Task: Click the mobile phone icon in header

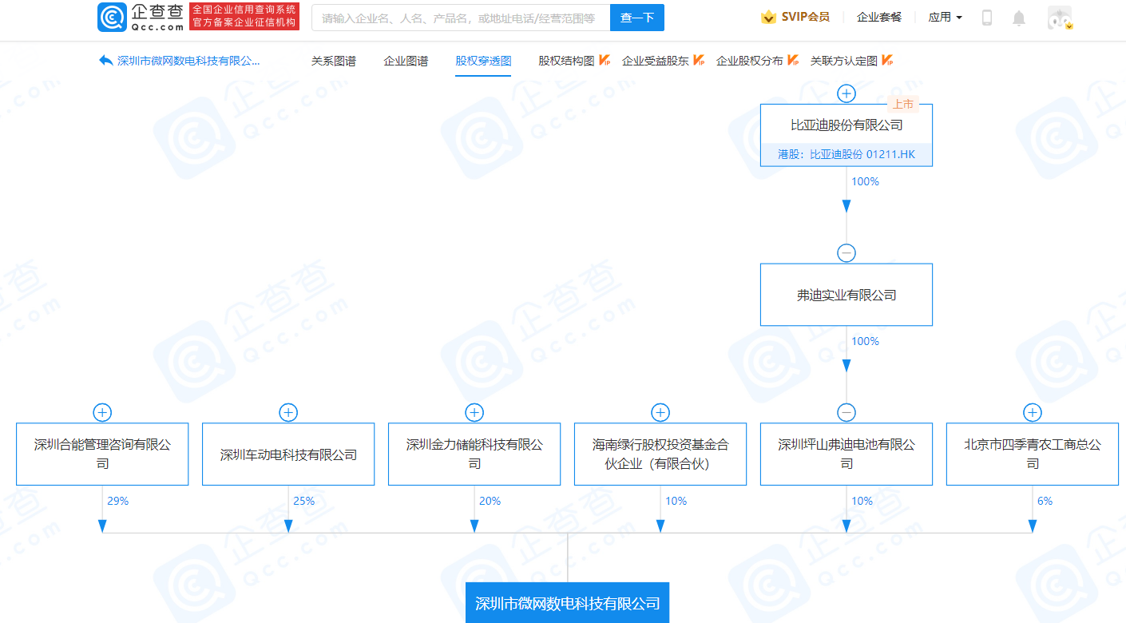Action: tap(986, 18)
